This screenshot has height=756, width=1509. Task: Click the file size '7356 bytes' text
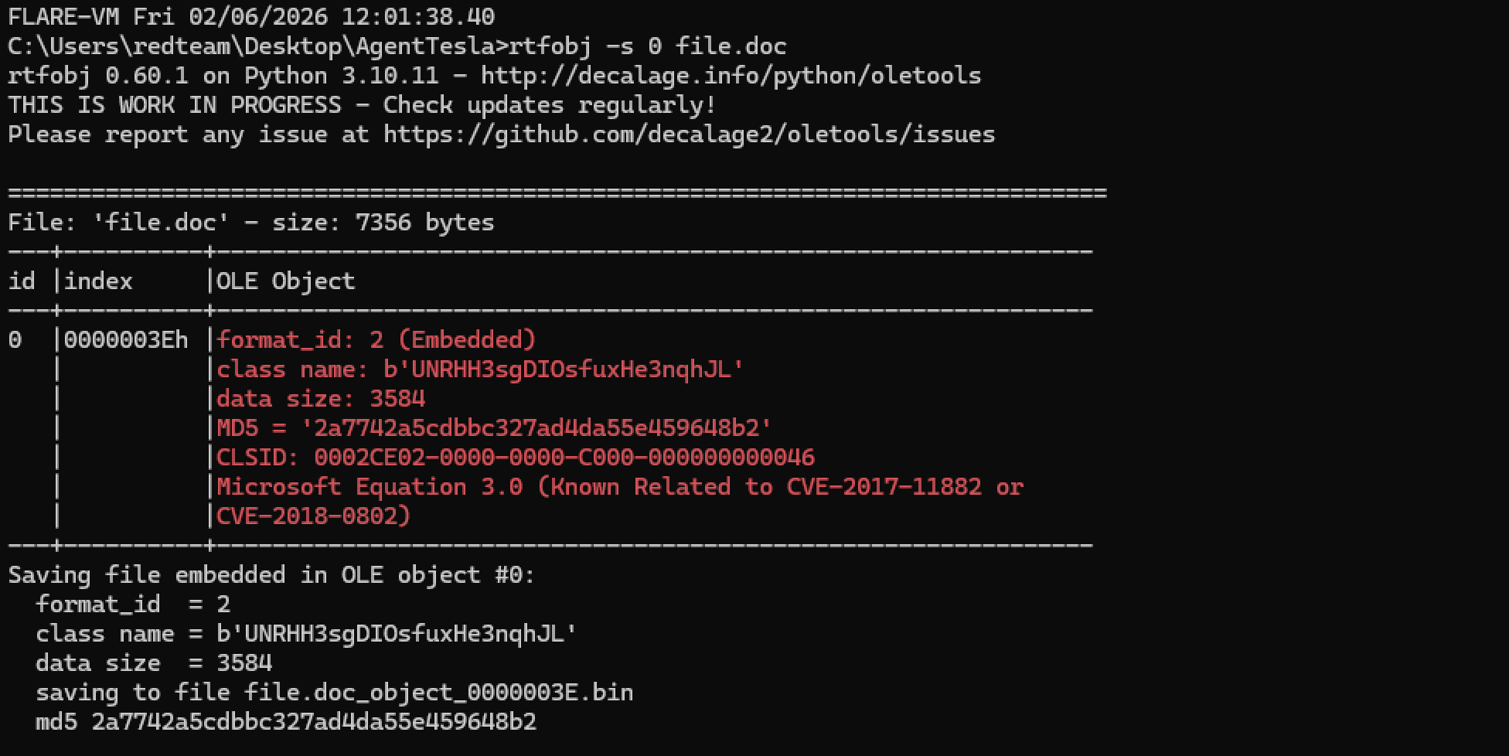coord(424,223)
